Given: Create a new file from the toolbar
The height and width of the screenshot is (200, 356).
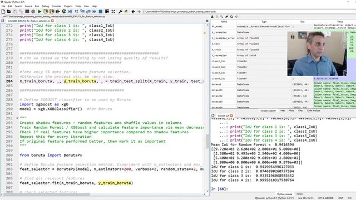Looking at the screenshot, I should point(3,12).
